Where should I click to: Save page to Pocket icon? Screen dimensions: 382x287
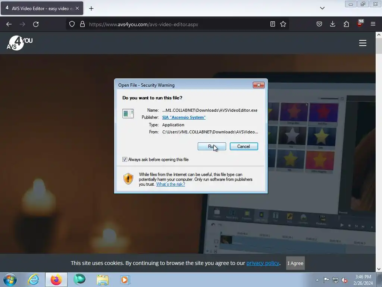coord(319,24)
